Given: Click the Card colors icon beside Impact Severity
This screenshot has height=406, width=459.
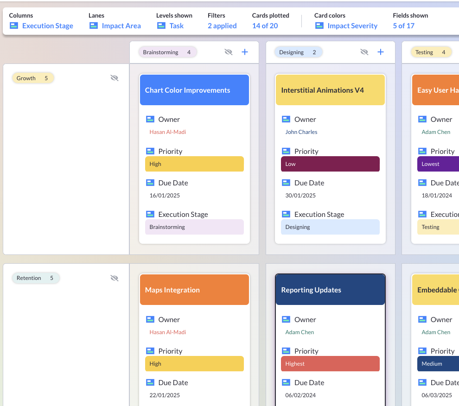Looking at the screenshot, I should (319, 26).
